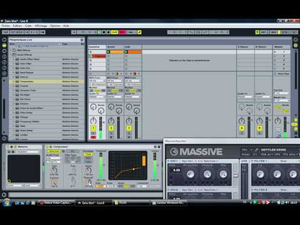The image size is (300, 225).
Task: Click the browser show/hide arrow icon
Action: tap(4, 39)
